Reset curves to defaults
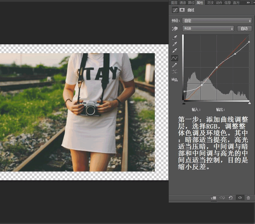This screenshot has height=224, width=255. coord(231,198)
